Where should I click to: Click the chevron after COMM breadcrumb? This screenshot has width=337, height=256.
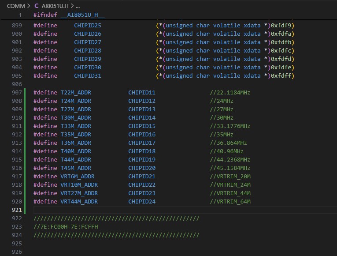pos(29,6)
